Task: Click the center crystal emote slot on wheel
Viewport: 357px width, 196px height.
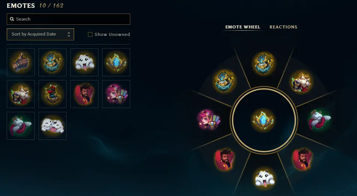Action: tap(263, 120)
